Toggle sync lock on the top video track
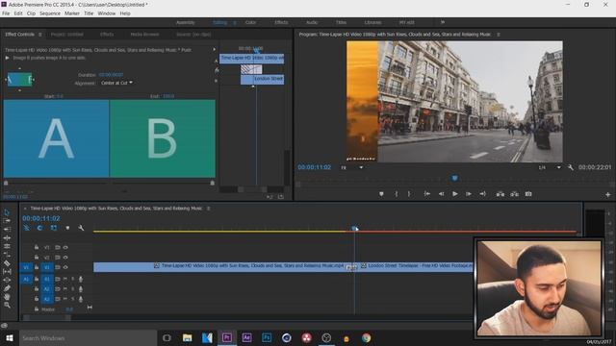The height and width of the screenshot is (346, 616). pyautogui.click(x=58, y=248)
